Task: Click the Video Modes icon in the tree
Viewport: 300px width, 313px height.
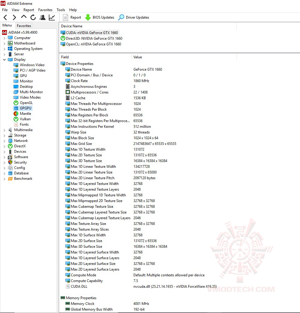Action: (x=16, y=97)
